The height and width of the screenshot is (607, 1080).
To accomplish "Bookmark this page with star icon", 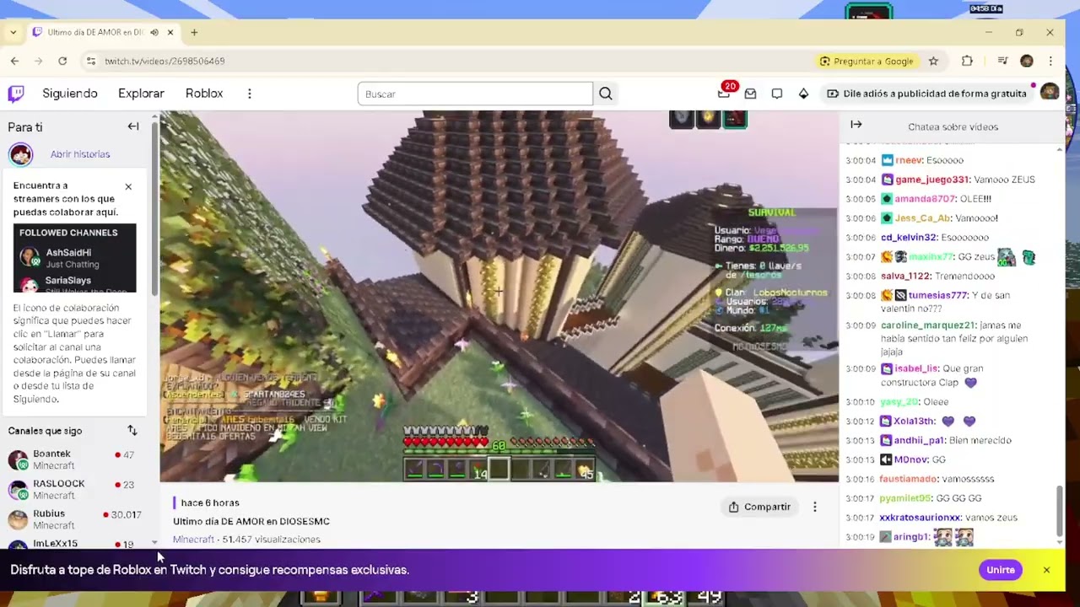I will 933,61.
